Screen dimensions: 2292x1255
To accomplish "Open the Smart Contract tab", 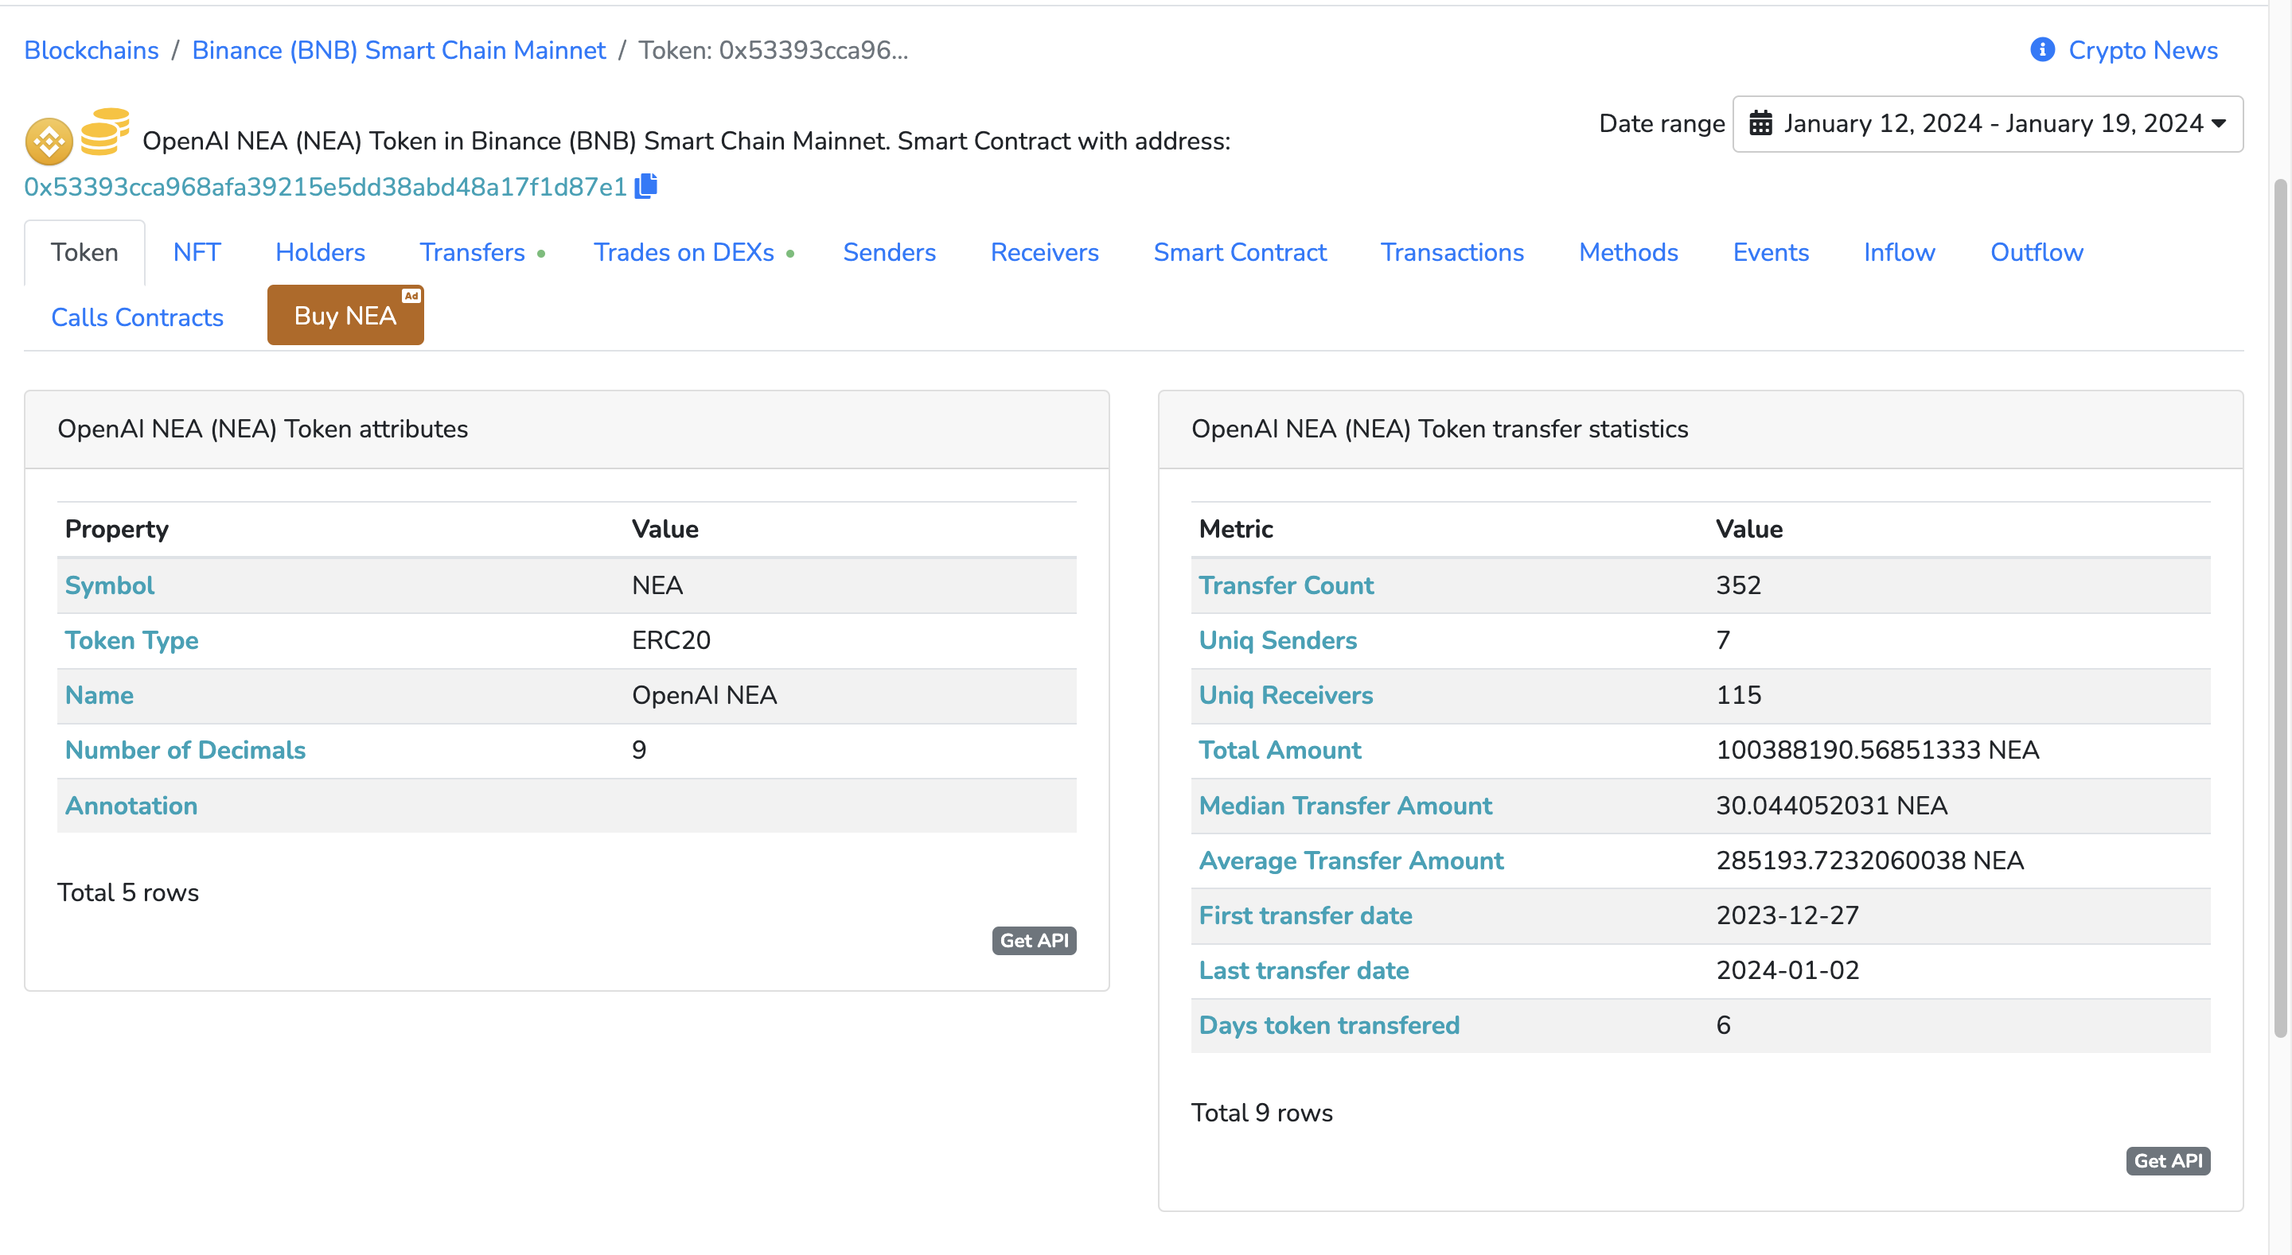I will coord(1239,253).
